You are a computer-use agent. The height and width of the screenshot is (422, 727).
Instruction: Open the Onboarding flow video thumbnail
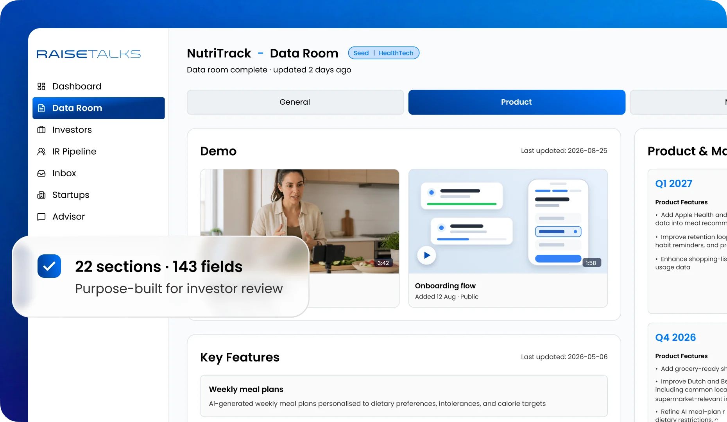point(508,221)
